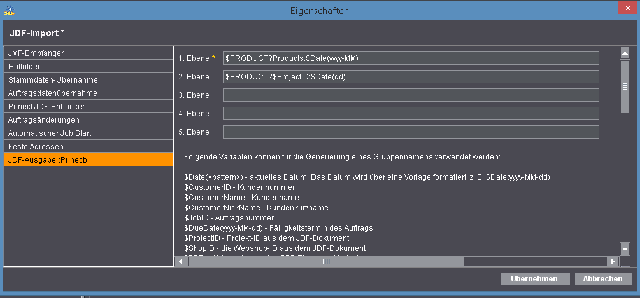Click the vertical scrollbar down arrow

[x=625, y=248]
